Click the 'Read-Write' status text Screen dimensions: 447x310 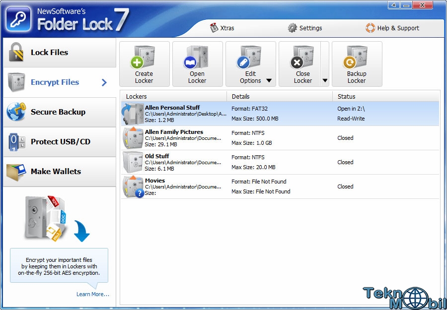point(351,119)
